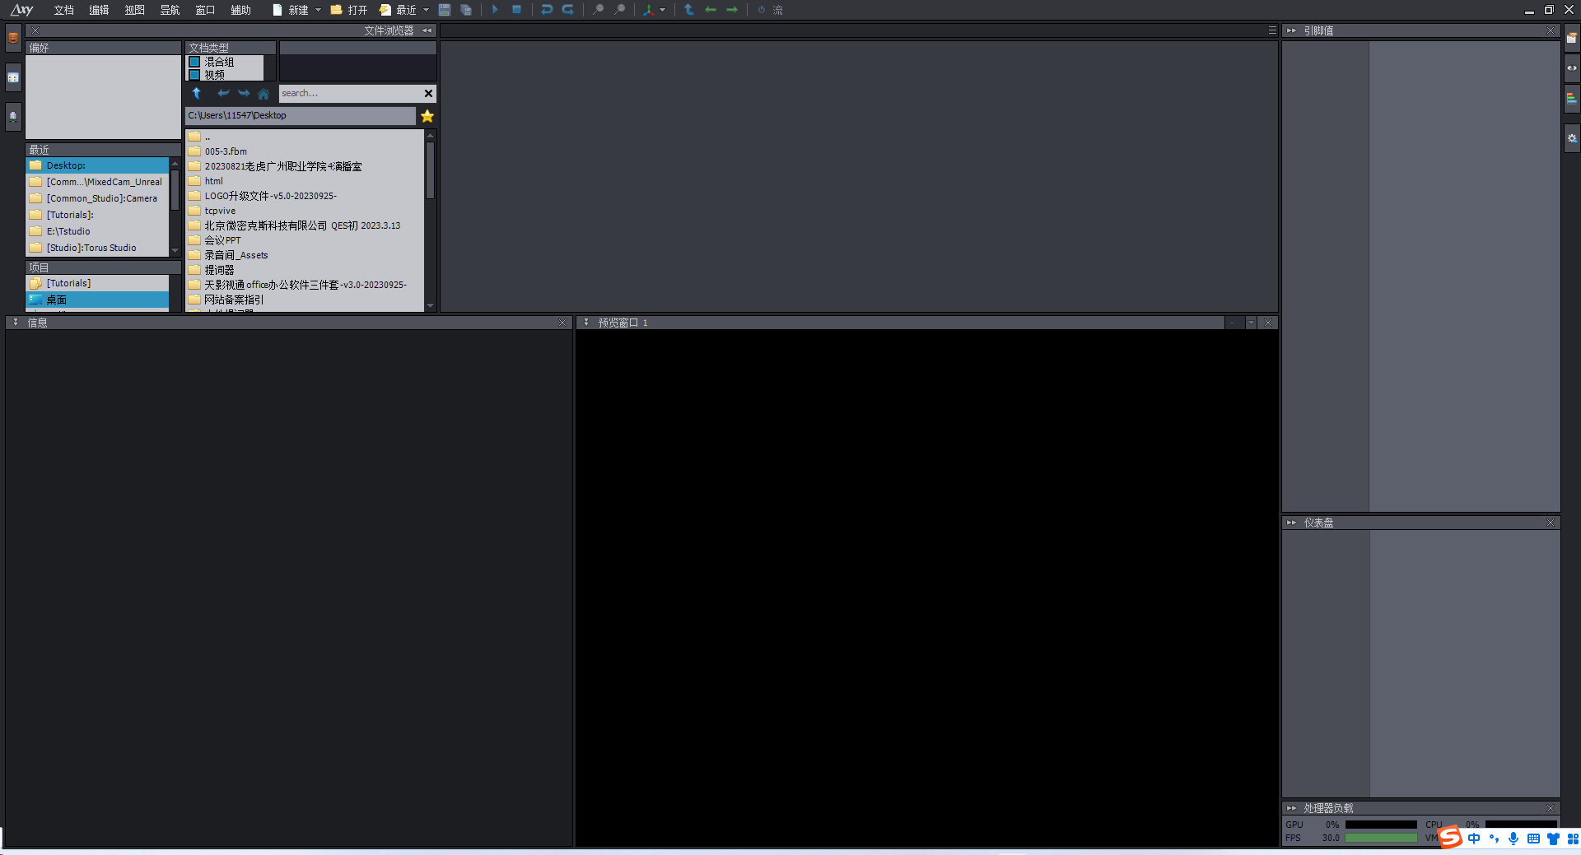Image resolution: width=1581 pixels, height=855 pixels.
Task: Expand the axis gizmo dropdown arrow
Action: tap(663, 10)
